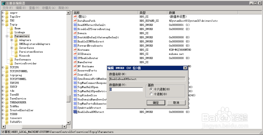
Task: Click the DataBasePath string value icon
Action: (75, 21)
